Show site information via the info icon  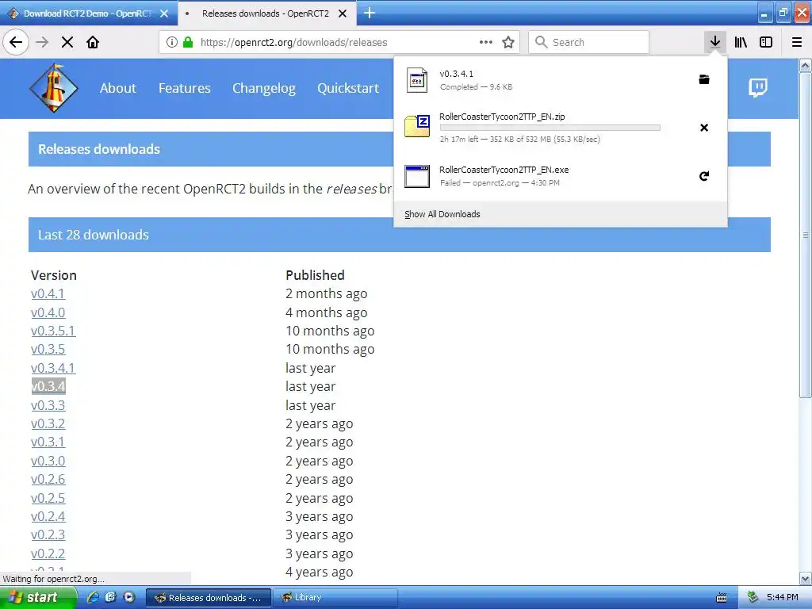coord(172,42)
